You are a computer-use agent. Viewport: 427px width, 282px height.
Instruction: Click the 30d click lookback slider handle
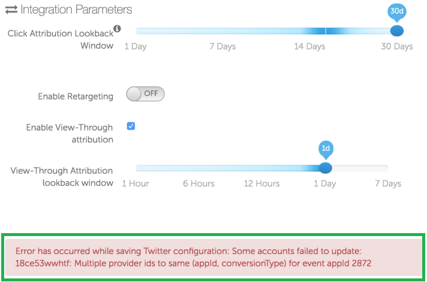click(x=396, y=30)
